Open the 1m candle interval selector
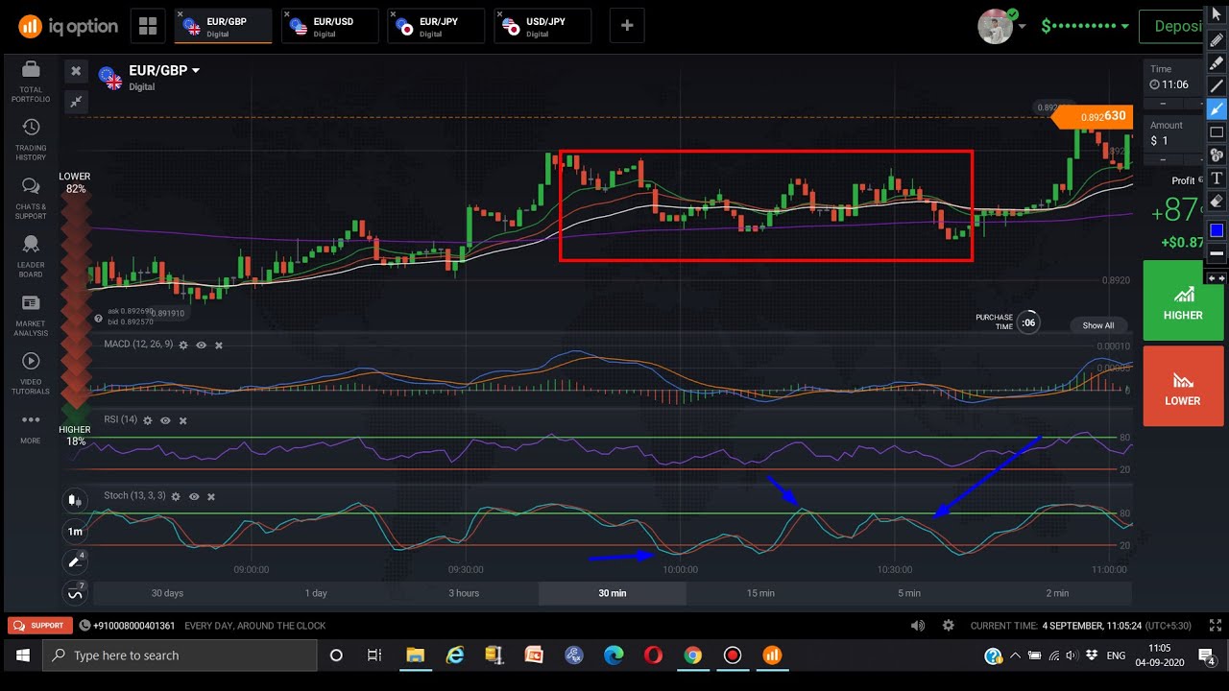 [x=75, y=531]
